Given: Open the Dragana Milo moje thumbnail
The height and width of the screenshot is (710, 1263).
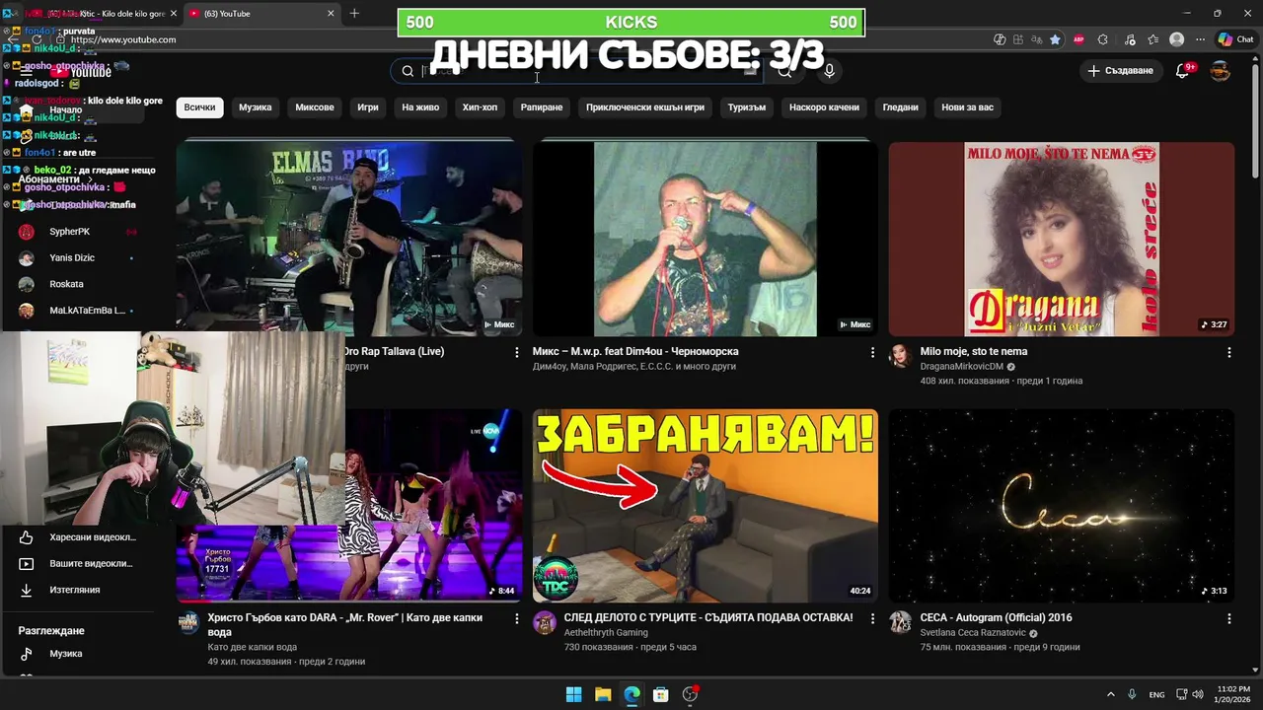Looking at the screenshot, I should tap(1062, 239).
